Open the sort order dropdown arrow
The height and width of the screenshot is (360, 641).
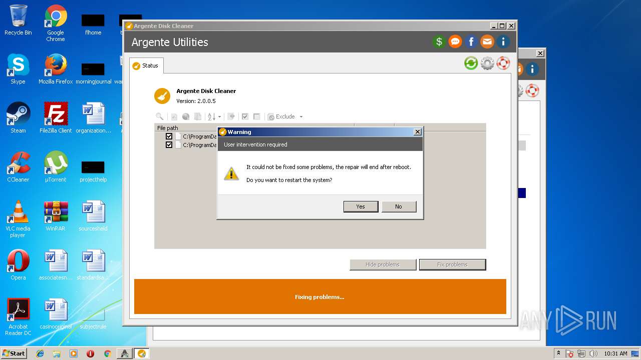tap(219, 117)
